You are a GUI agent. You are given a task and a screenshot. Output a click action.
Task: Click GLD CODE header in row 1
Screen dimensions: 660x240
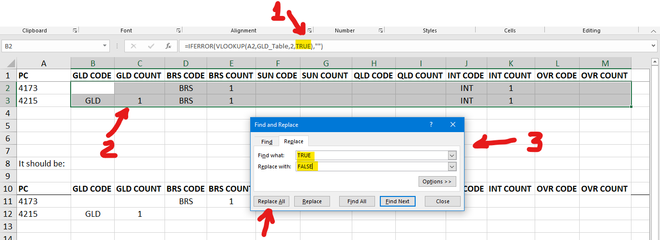[92, 75]
